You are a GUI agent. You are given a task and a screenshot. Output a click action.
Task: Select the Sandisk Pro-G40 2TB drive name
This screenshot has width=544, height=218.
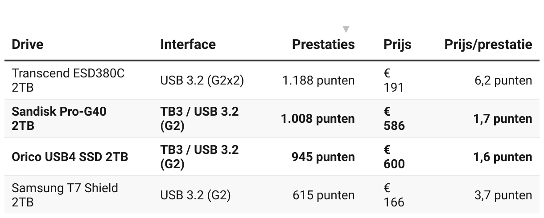tap(59, 119)
